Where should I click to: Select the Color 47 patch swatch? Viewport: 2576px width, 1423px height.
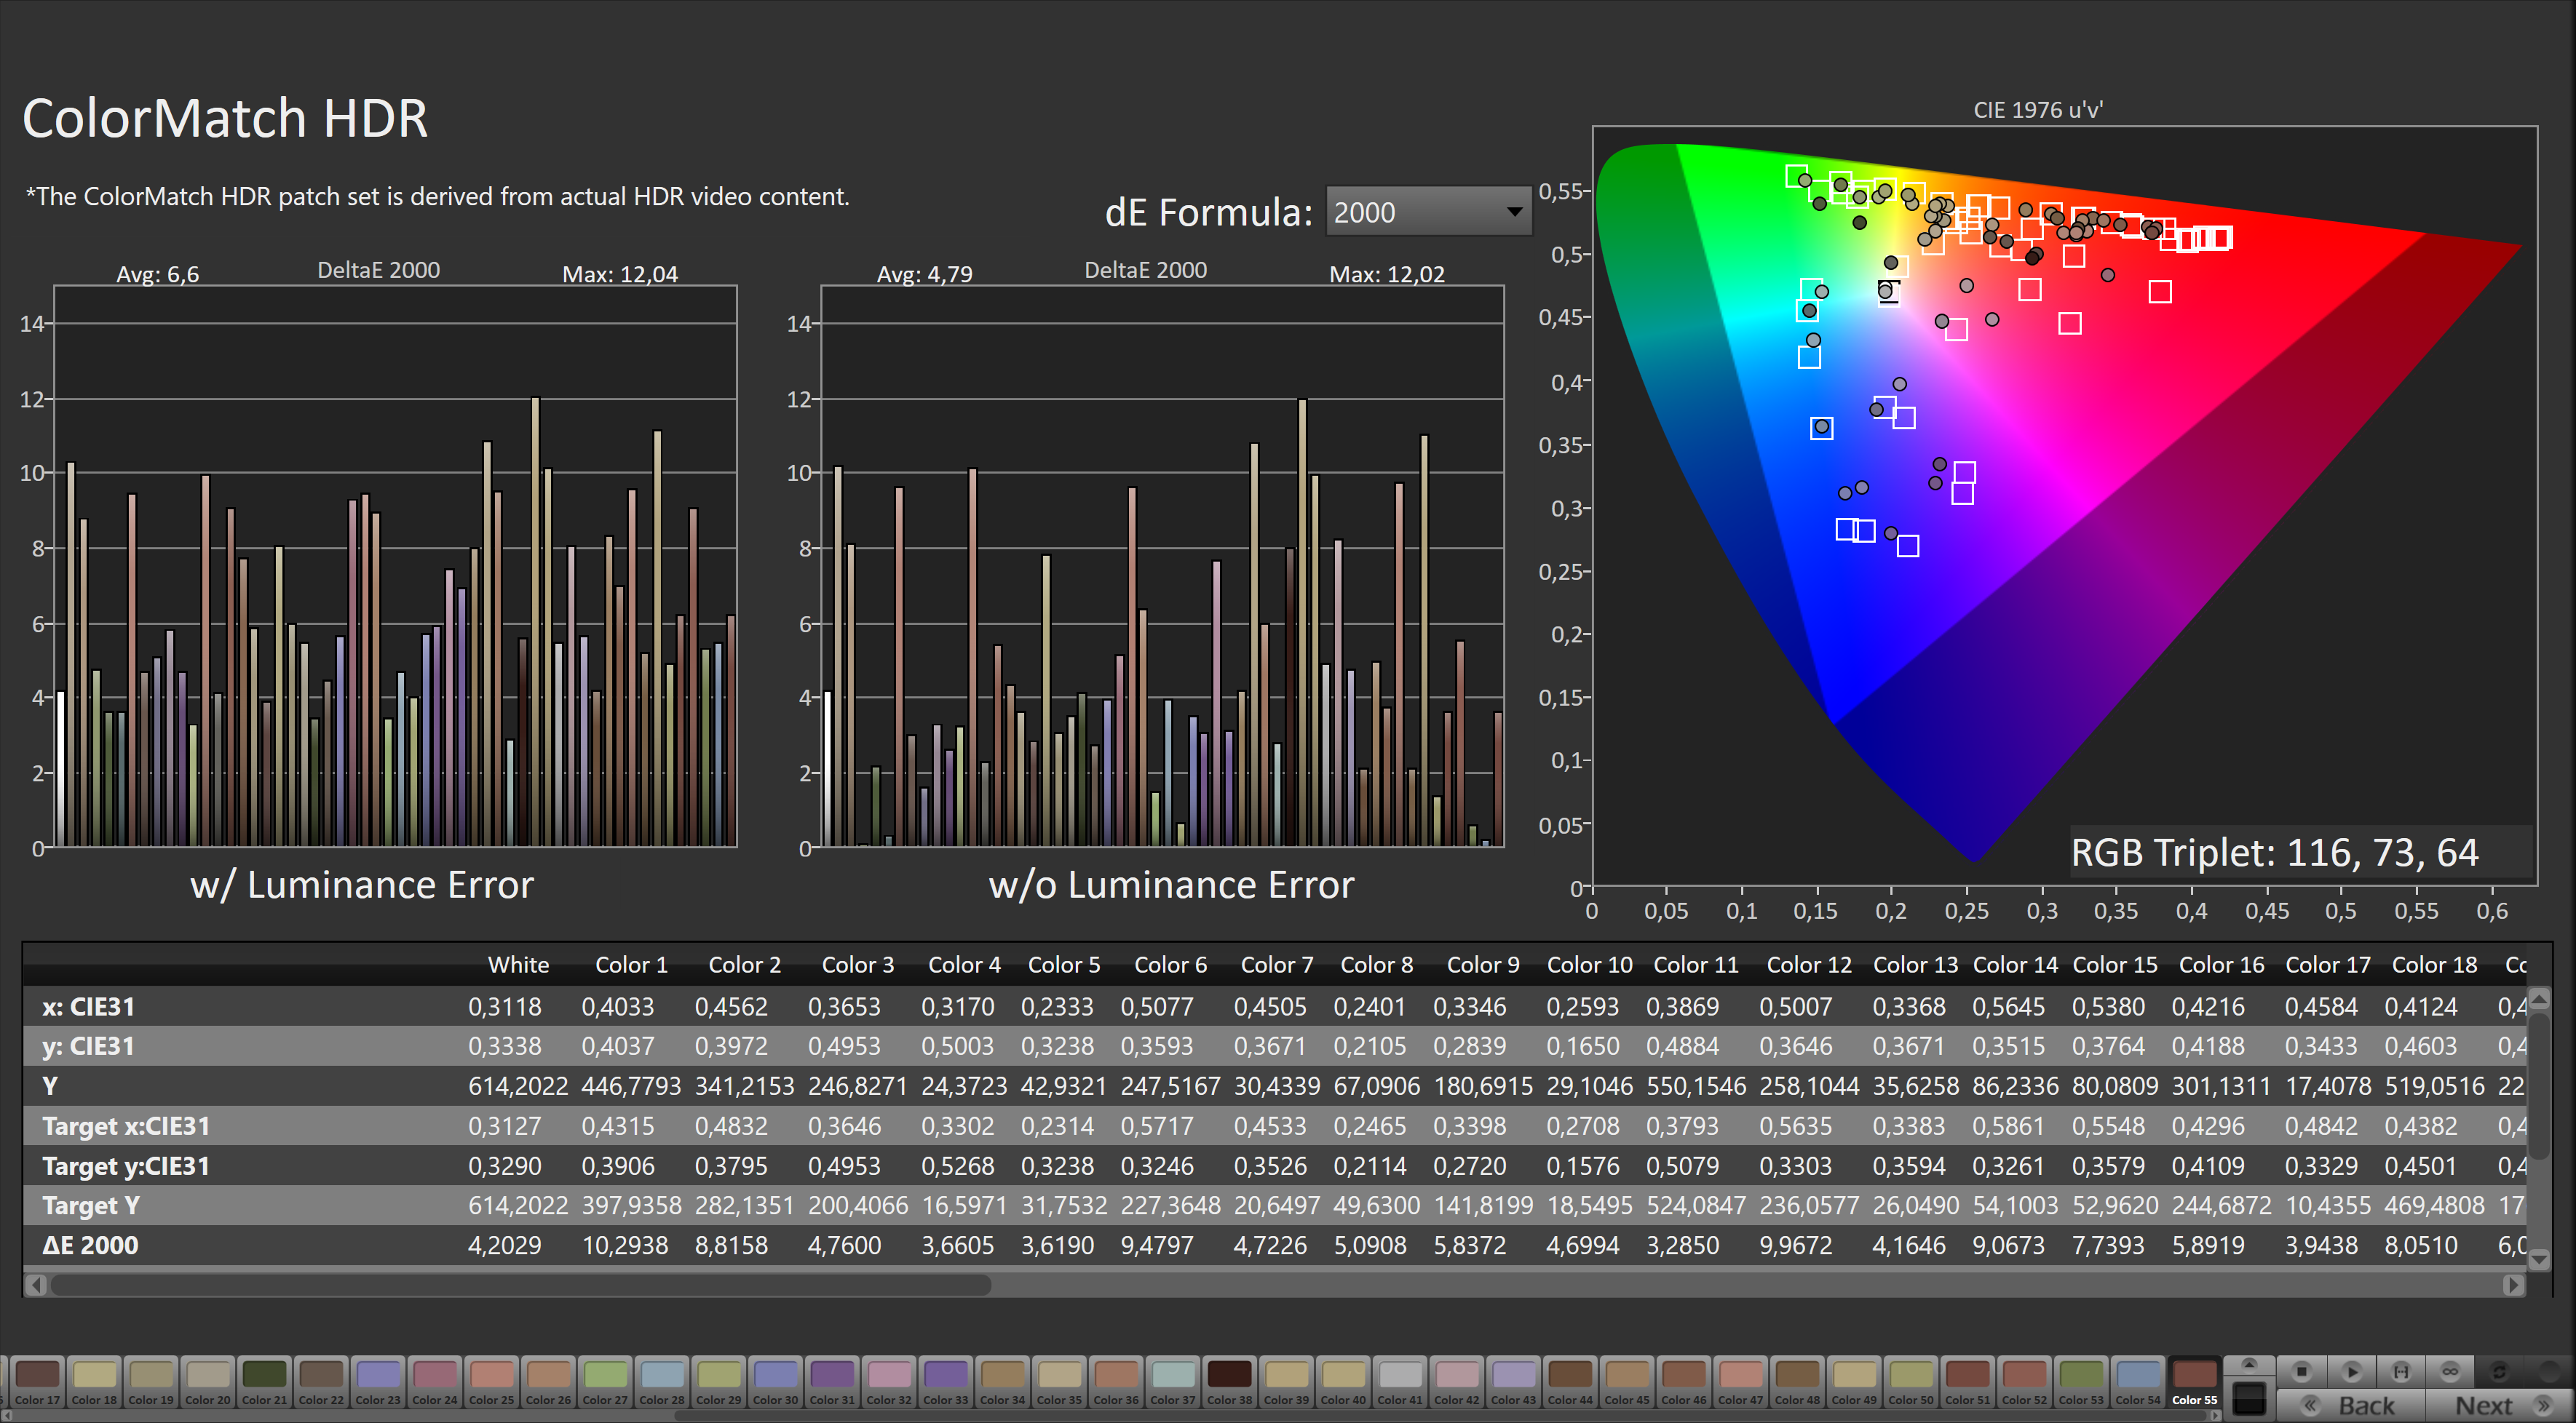[x=1740, y=1381]
